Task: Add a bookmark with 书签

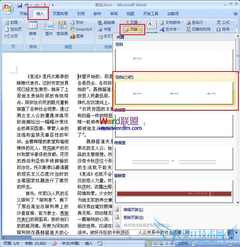Action: (104, 30)
